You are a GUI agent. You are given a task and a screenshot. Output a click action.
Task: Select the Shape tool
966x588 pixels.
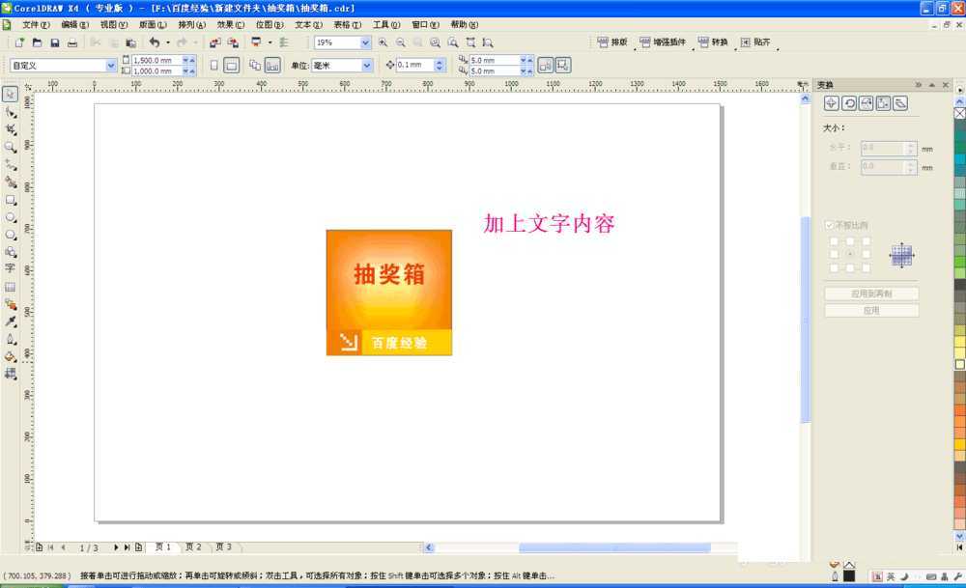pos(11,113)
